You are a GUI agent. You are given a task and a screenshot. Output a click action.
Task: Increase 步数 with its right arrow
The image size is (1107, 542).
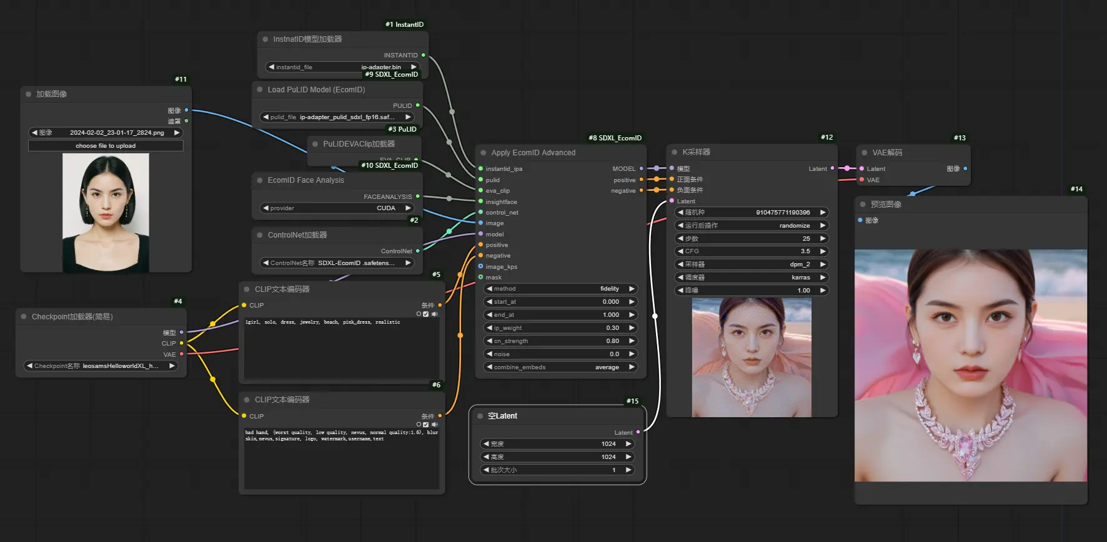pos(823,239)
